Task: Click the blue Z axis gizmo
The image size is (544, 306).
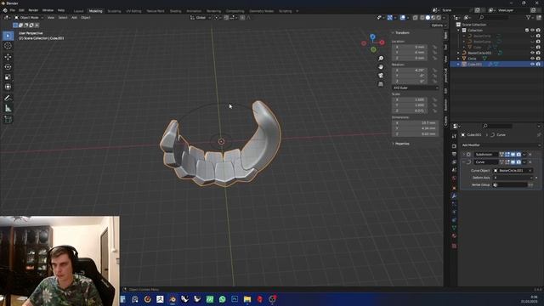Action: [x=372, y=37]
